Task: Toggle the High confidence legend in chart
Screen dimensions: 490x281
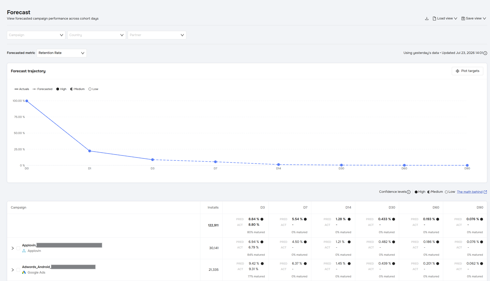Action: (61, 89)
